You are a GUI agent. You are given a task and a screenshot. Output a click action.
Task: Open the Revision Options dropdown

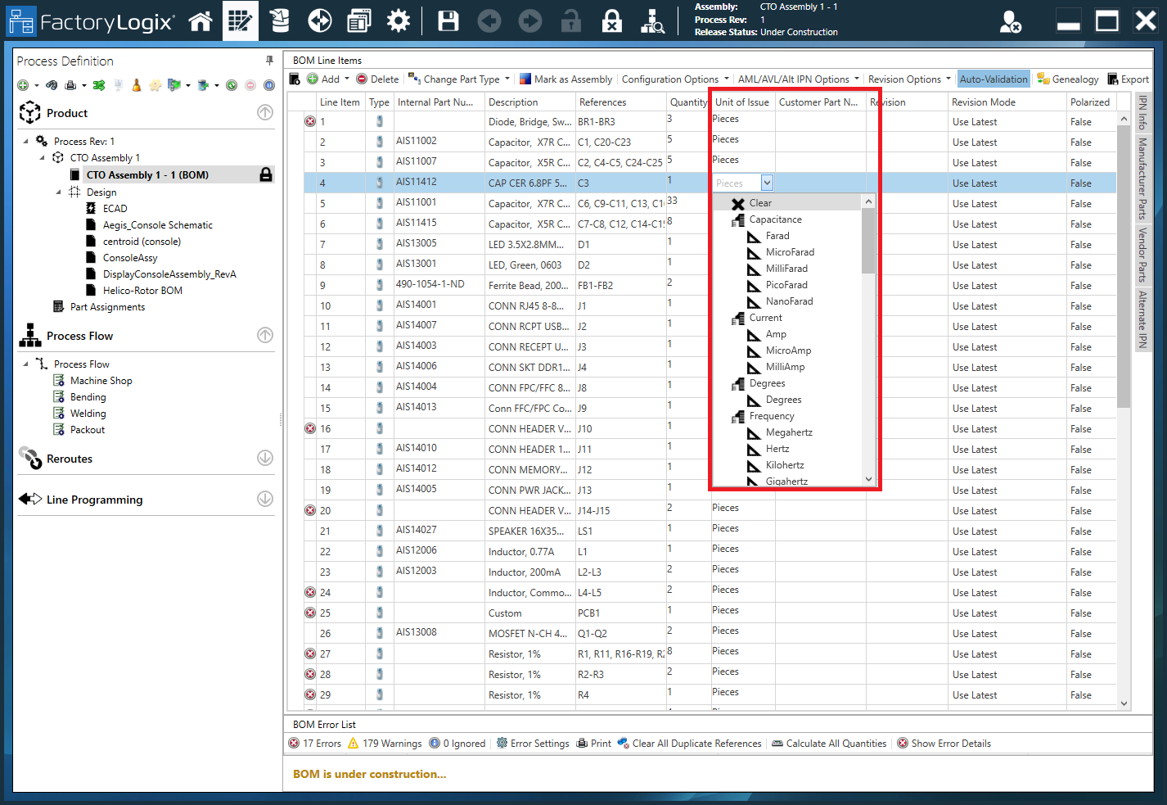[903, 79]
